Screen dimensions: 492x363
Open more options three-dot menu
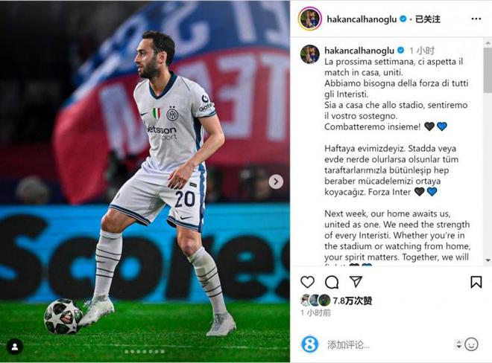(x=476, y=19)
